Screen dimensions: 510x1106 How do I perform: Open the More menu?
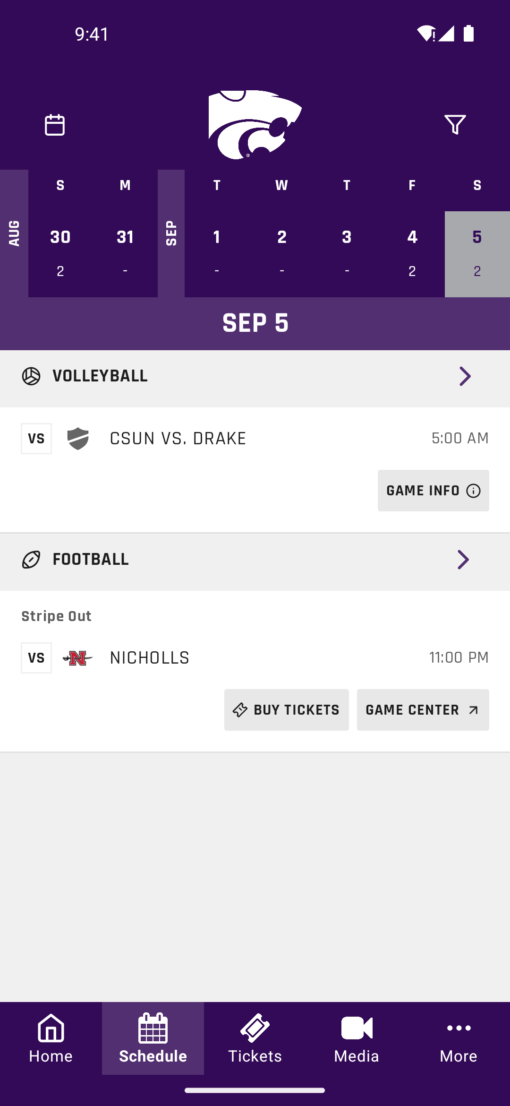point(459,1038)
